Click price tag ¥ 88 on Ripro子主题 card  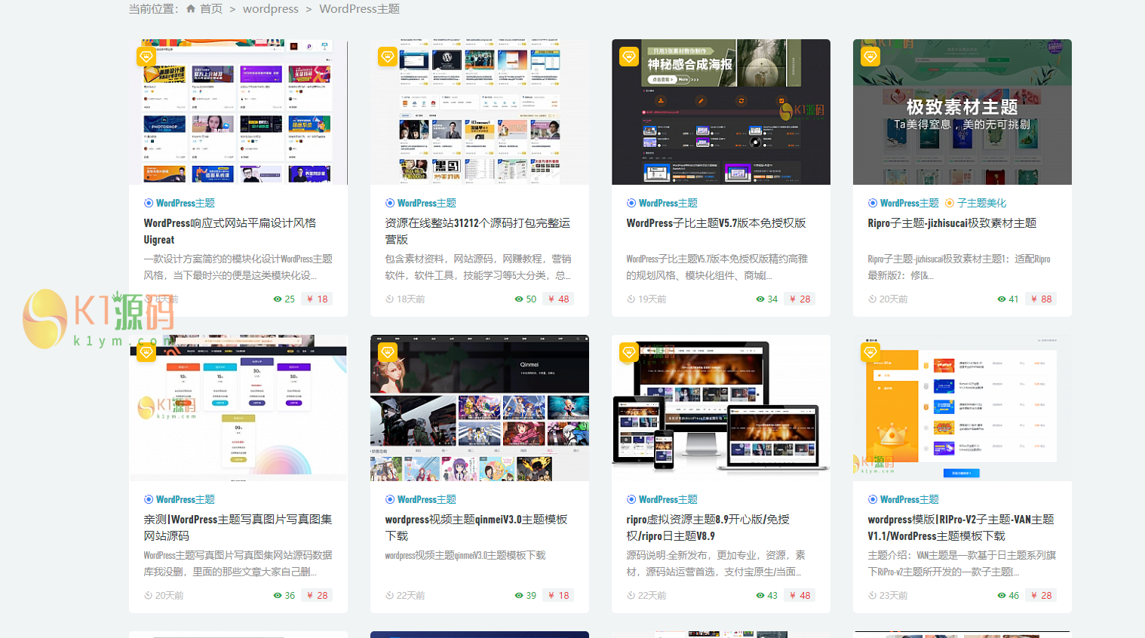click(1041, 299)
